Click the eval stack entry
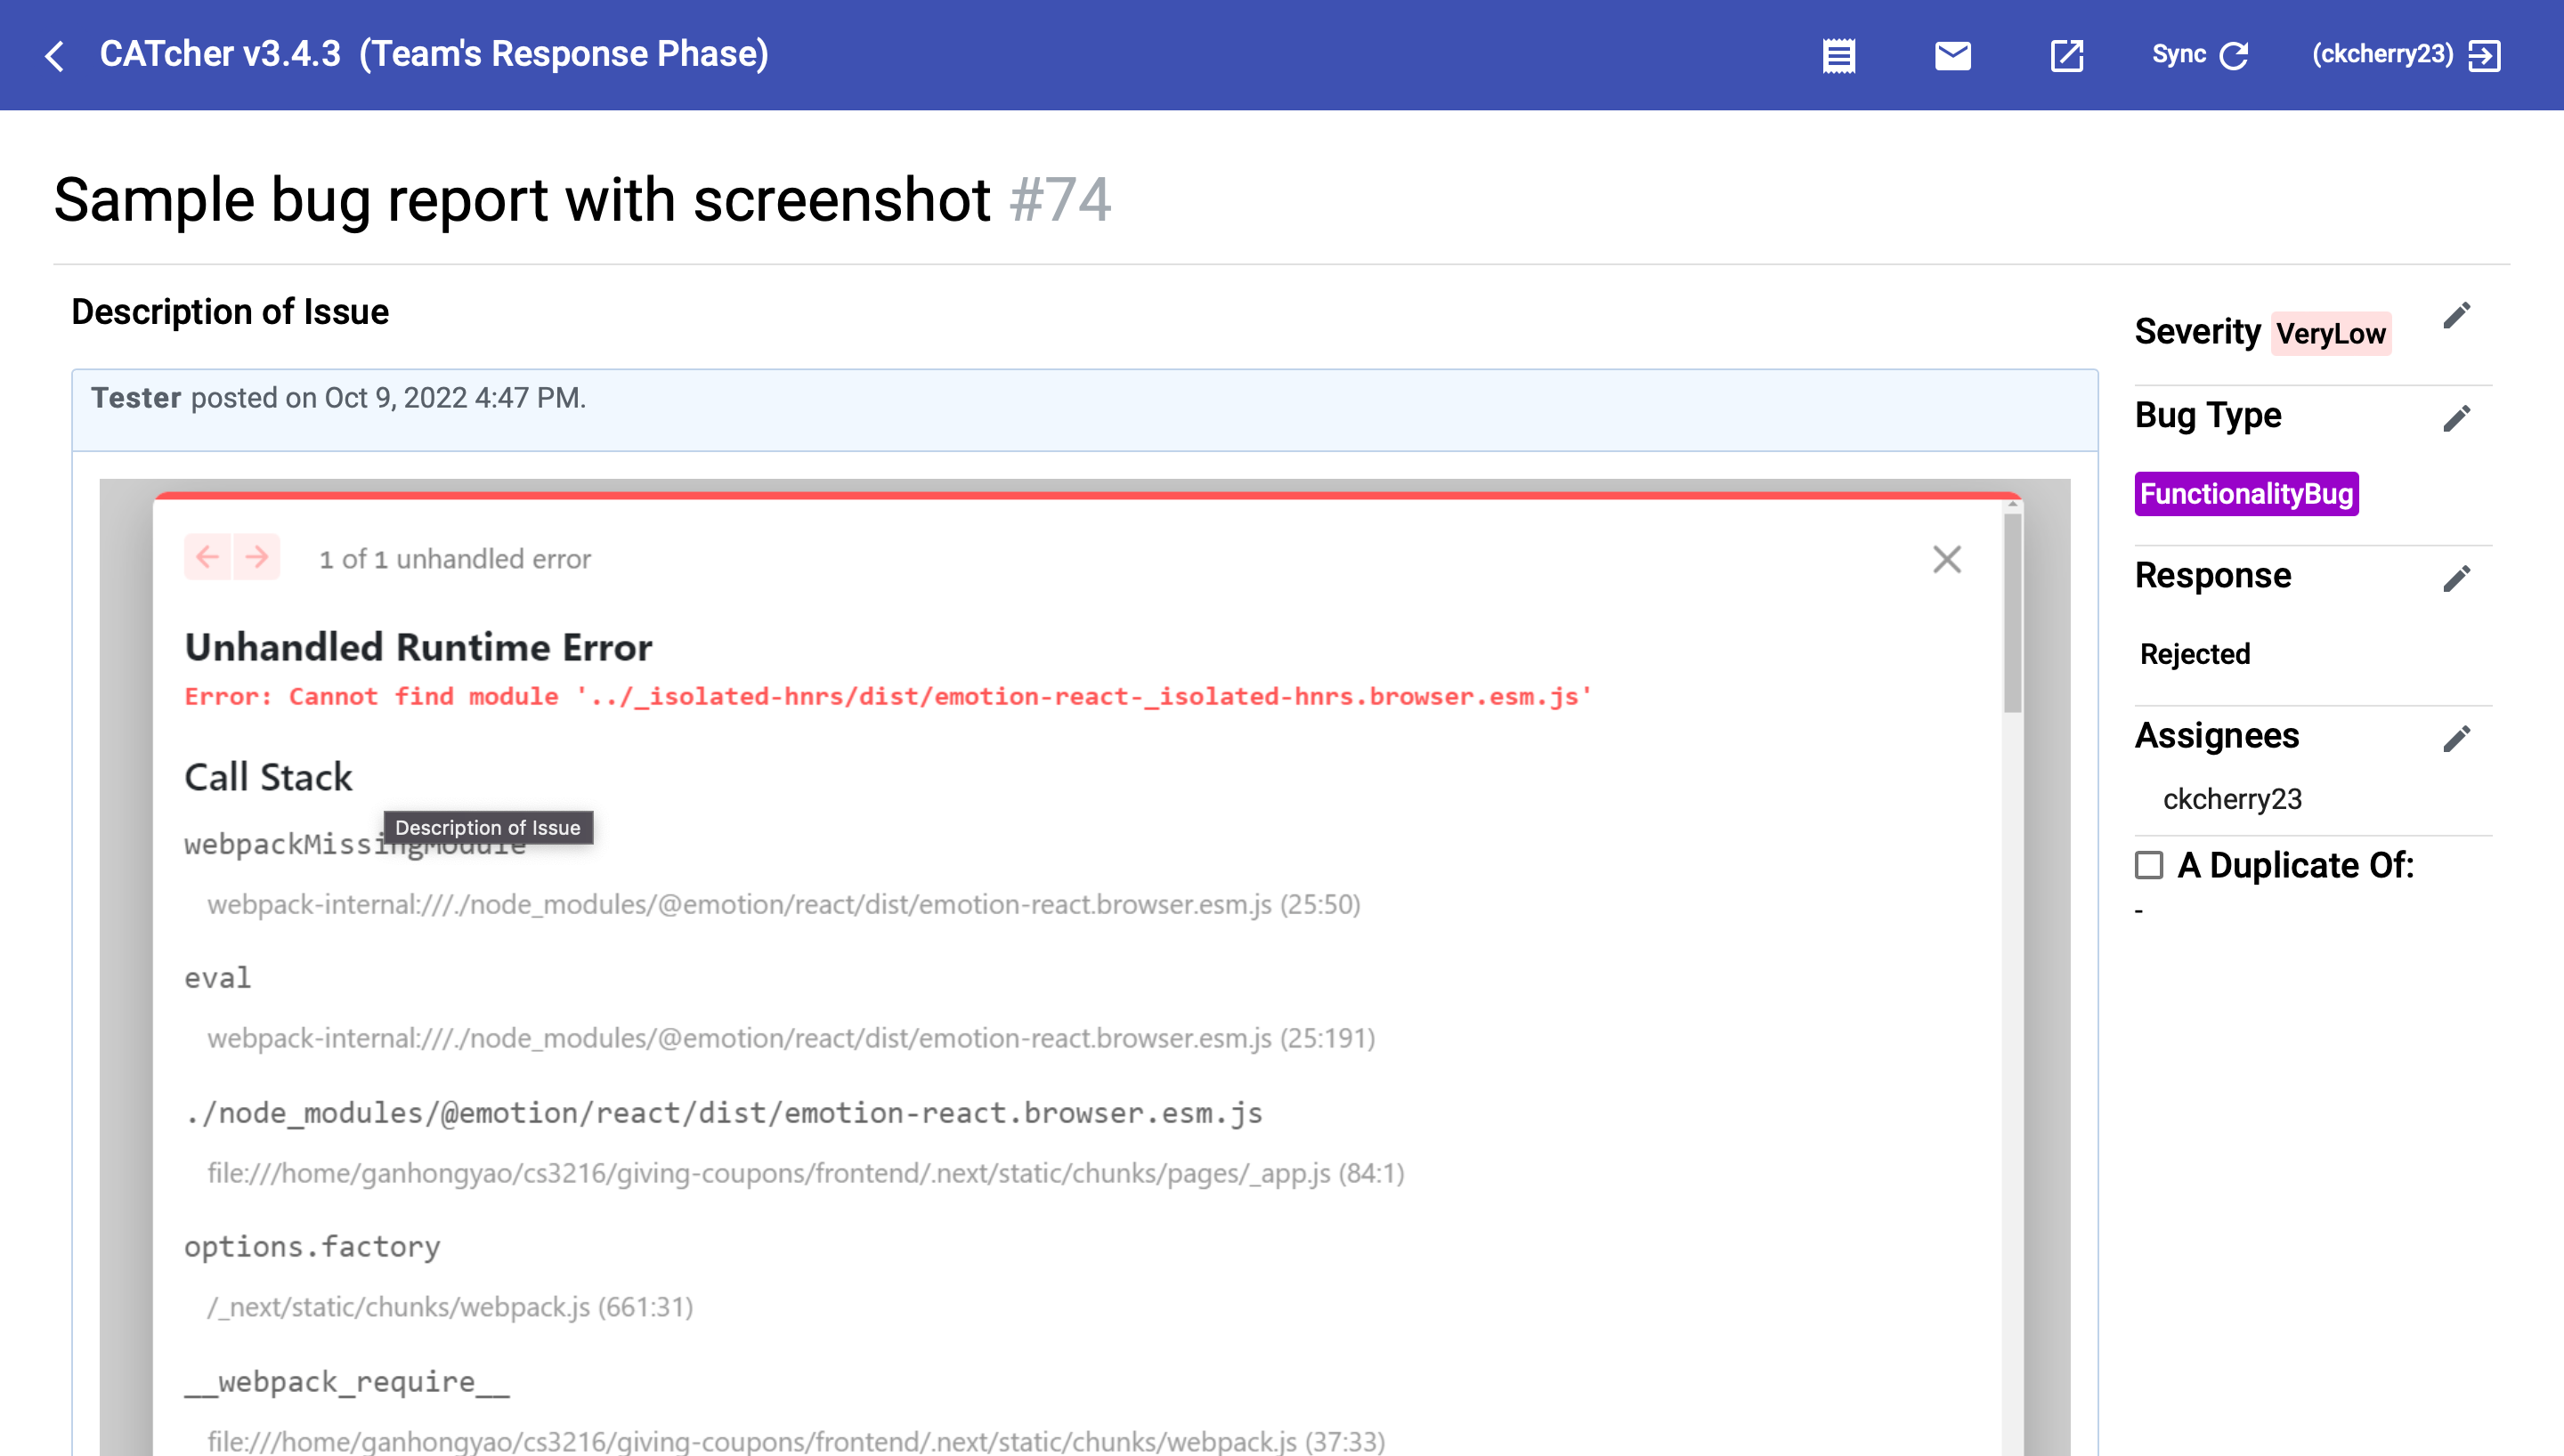Image resolution: width=2564 pixels, height=1456 pixels. 217,977
